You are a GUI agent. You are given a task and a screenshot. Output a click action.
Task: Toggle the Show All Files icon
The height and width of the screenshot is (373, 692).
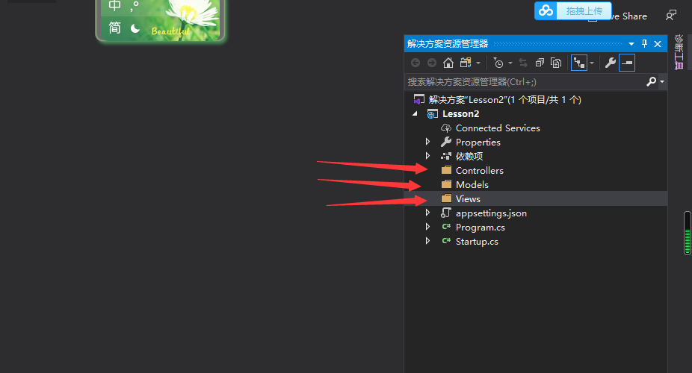[556, 63]
